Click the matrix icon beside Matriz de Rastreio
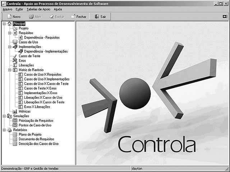 click(x=15, y=70)
